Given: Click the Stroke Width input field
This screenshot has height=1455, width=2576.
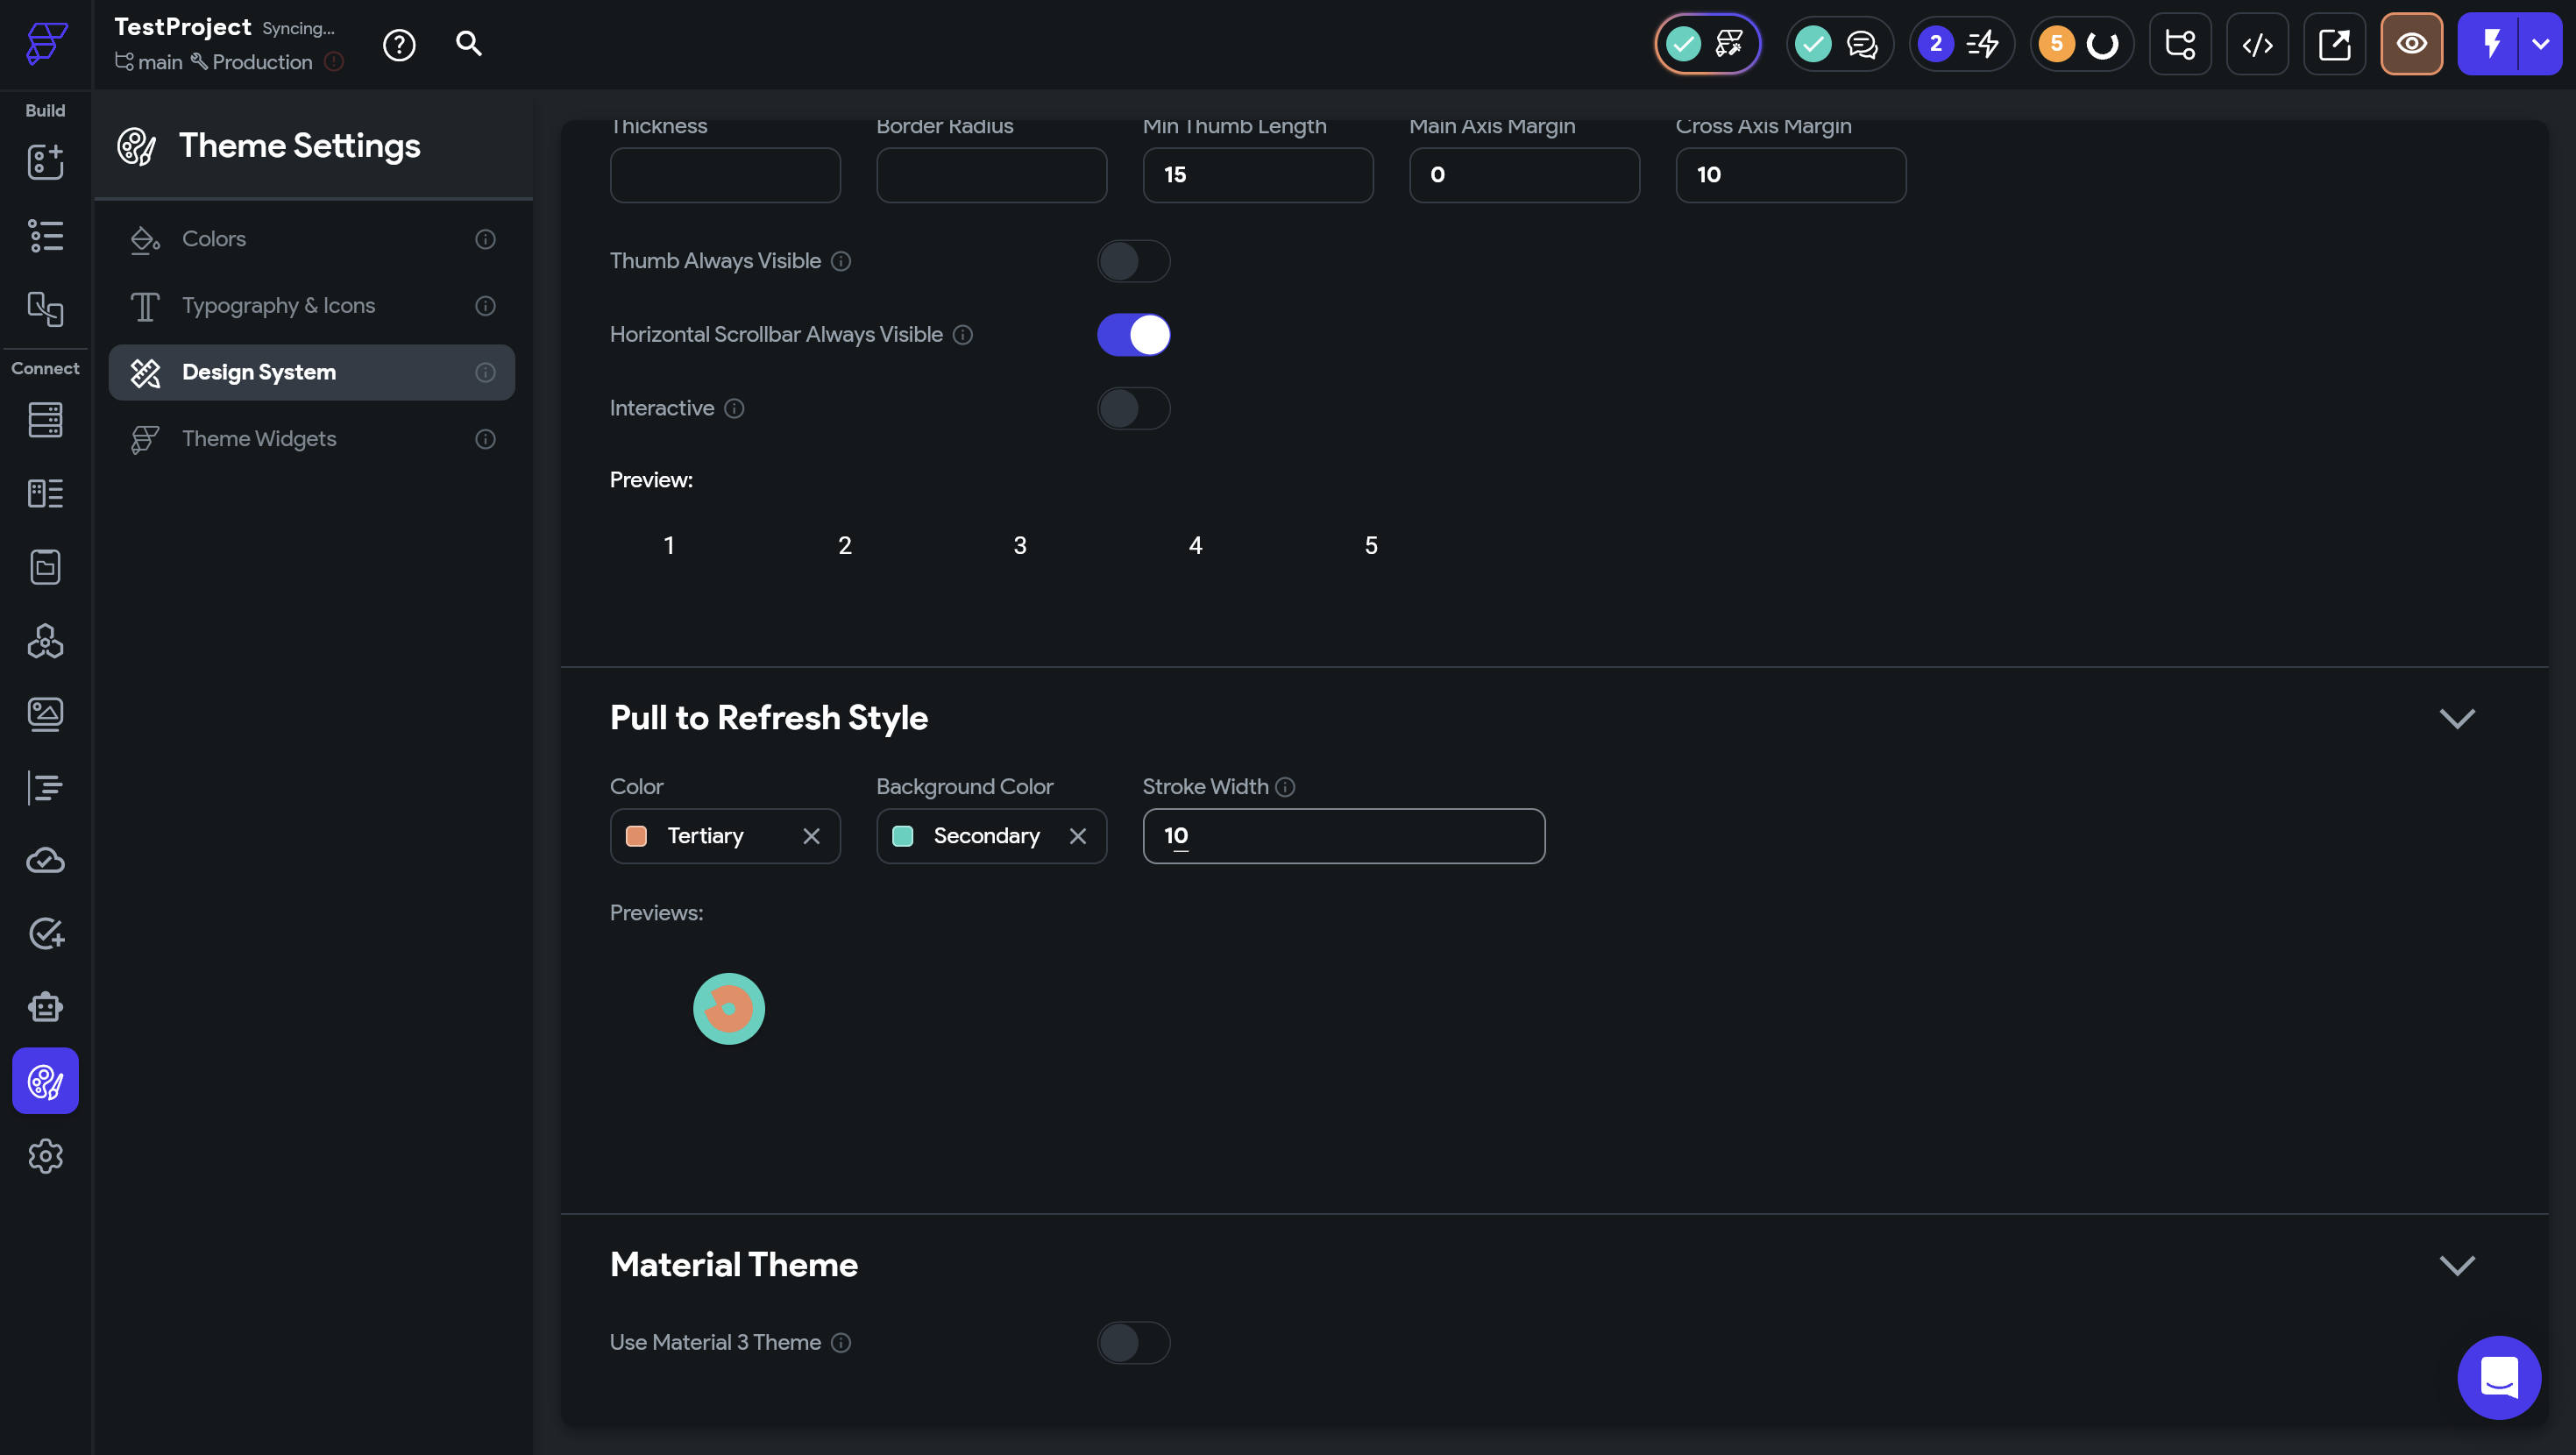Looking at the screenshot, I should 1343,836.
